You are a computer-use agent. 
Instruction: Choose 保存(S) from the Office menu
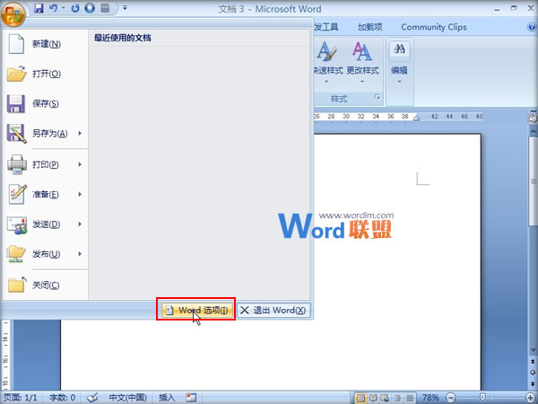(x=46, y=104)
